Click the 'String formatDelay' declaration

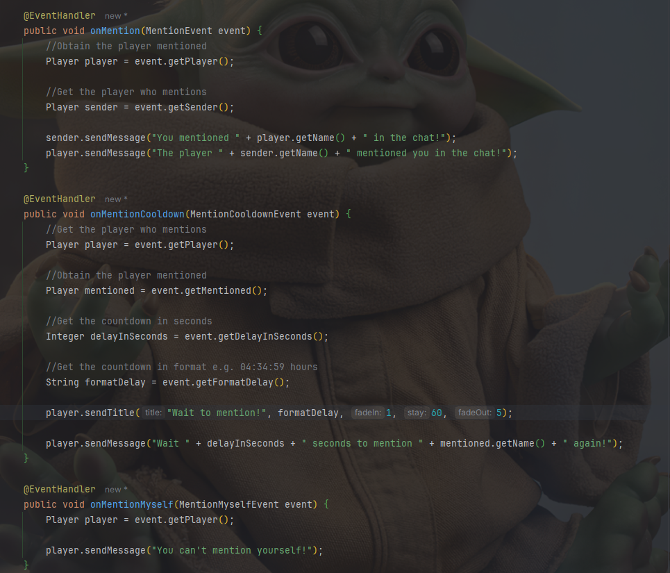(x=96, y=383)
